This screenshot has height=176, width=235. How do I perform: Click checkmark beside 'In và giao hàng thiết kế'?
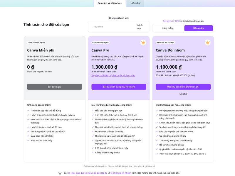pos(28,136)
